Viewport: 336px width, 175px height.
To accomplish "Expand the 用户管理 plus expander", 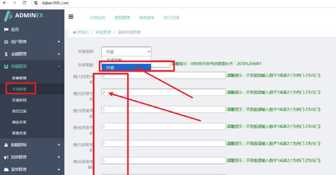I will [59, 42].
